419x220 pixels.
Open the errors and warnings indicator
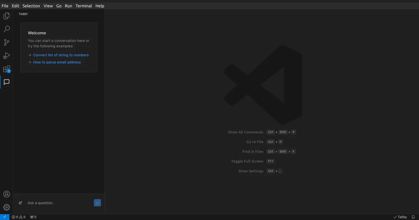click(x=19, y=217)
